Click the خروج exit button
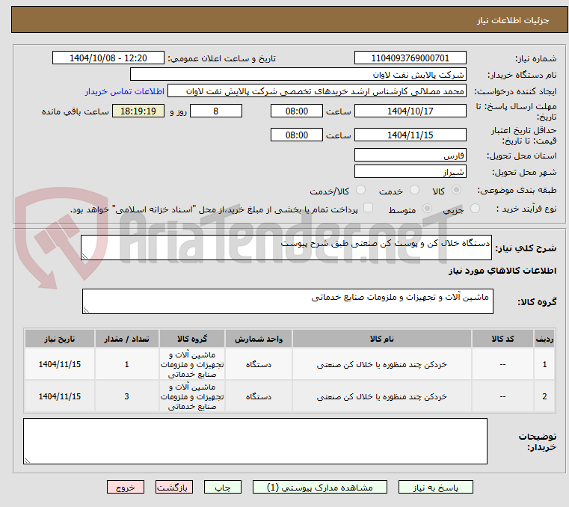Screen dimensions: 569x507 (125, 487)
